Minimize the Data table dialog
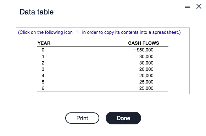206x136 pixels. [x=187, y=7]
